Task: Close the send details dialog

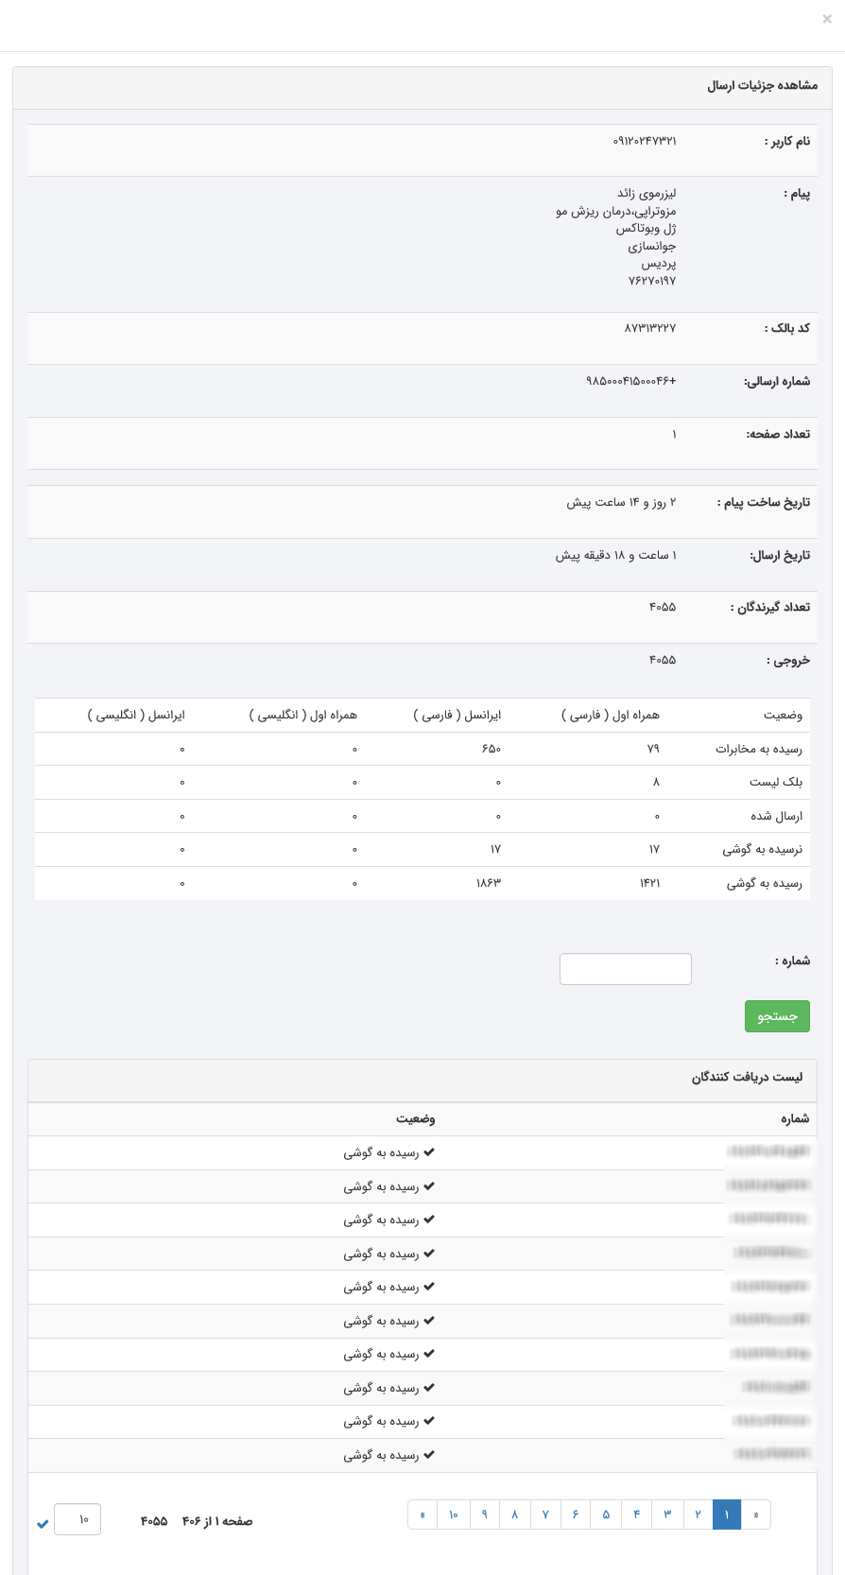Action: 827,19
